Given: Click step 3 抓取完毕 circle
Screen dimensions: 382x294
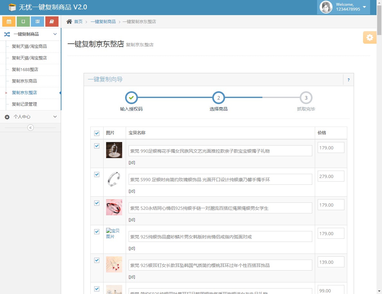Looking at the screenshot, I should pos(306,98).
